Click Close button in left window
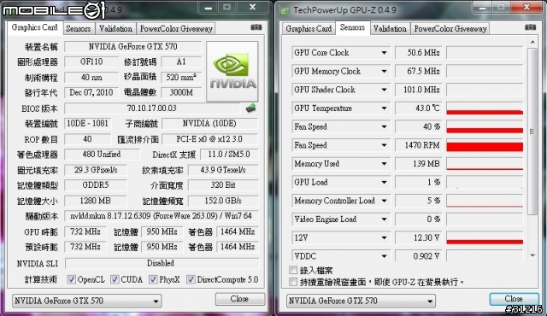Screen dimensions: 547x316 [x=239, y=299]
